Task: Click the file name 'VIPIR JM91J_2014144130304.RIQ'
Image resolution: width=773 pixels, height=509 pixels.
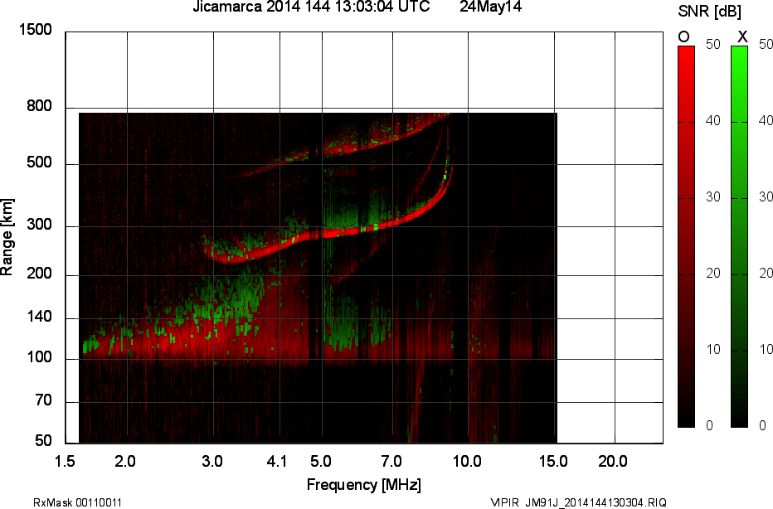Action: tap(579, 502)
